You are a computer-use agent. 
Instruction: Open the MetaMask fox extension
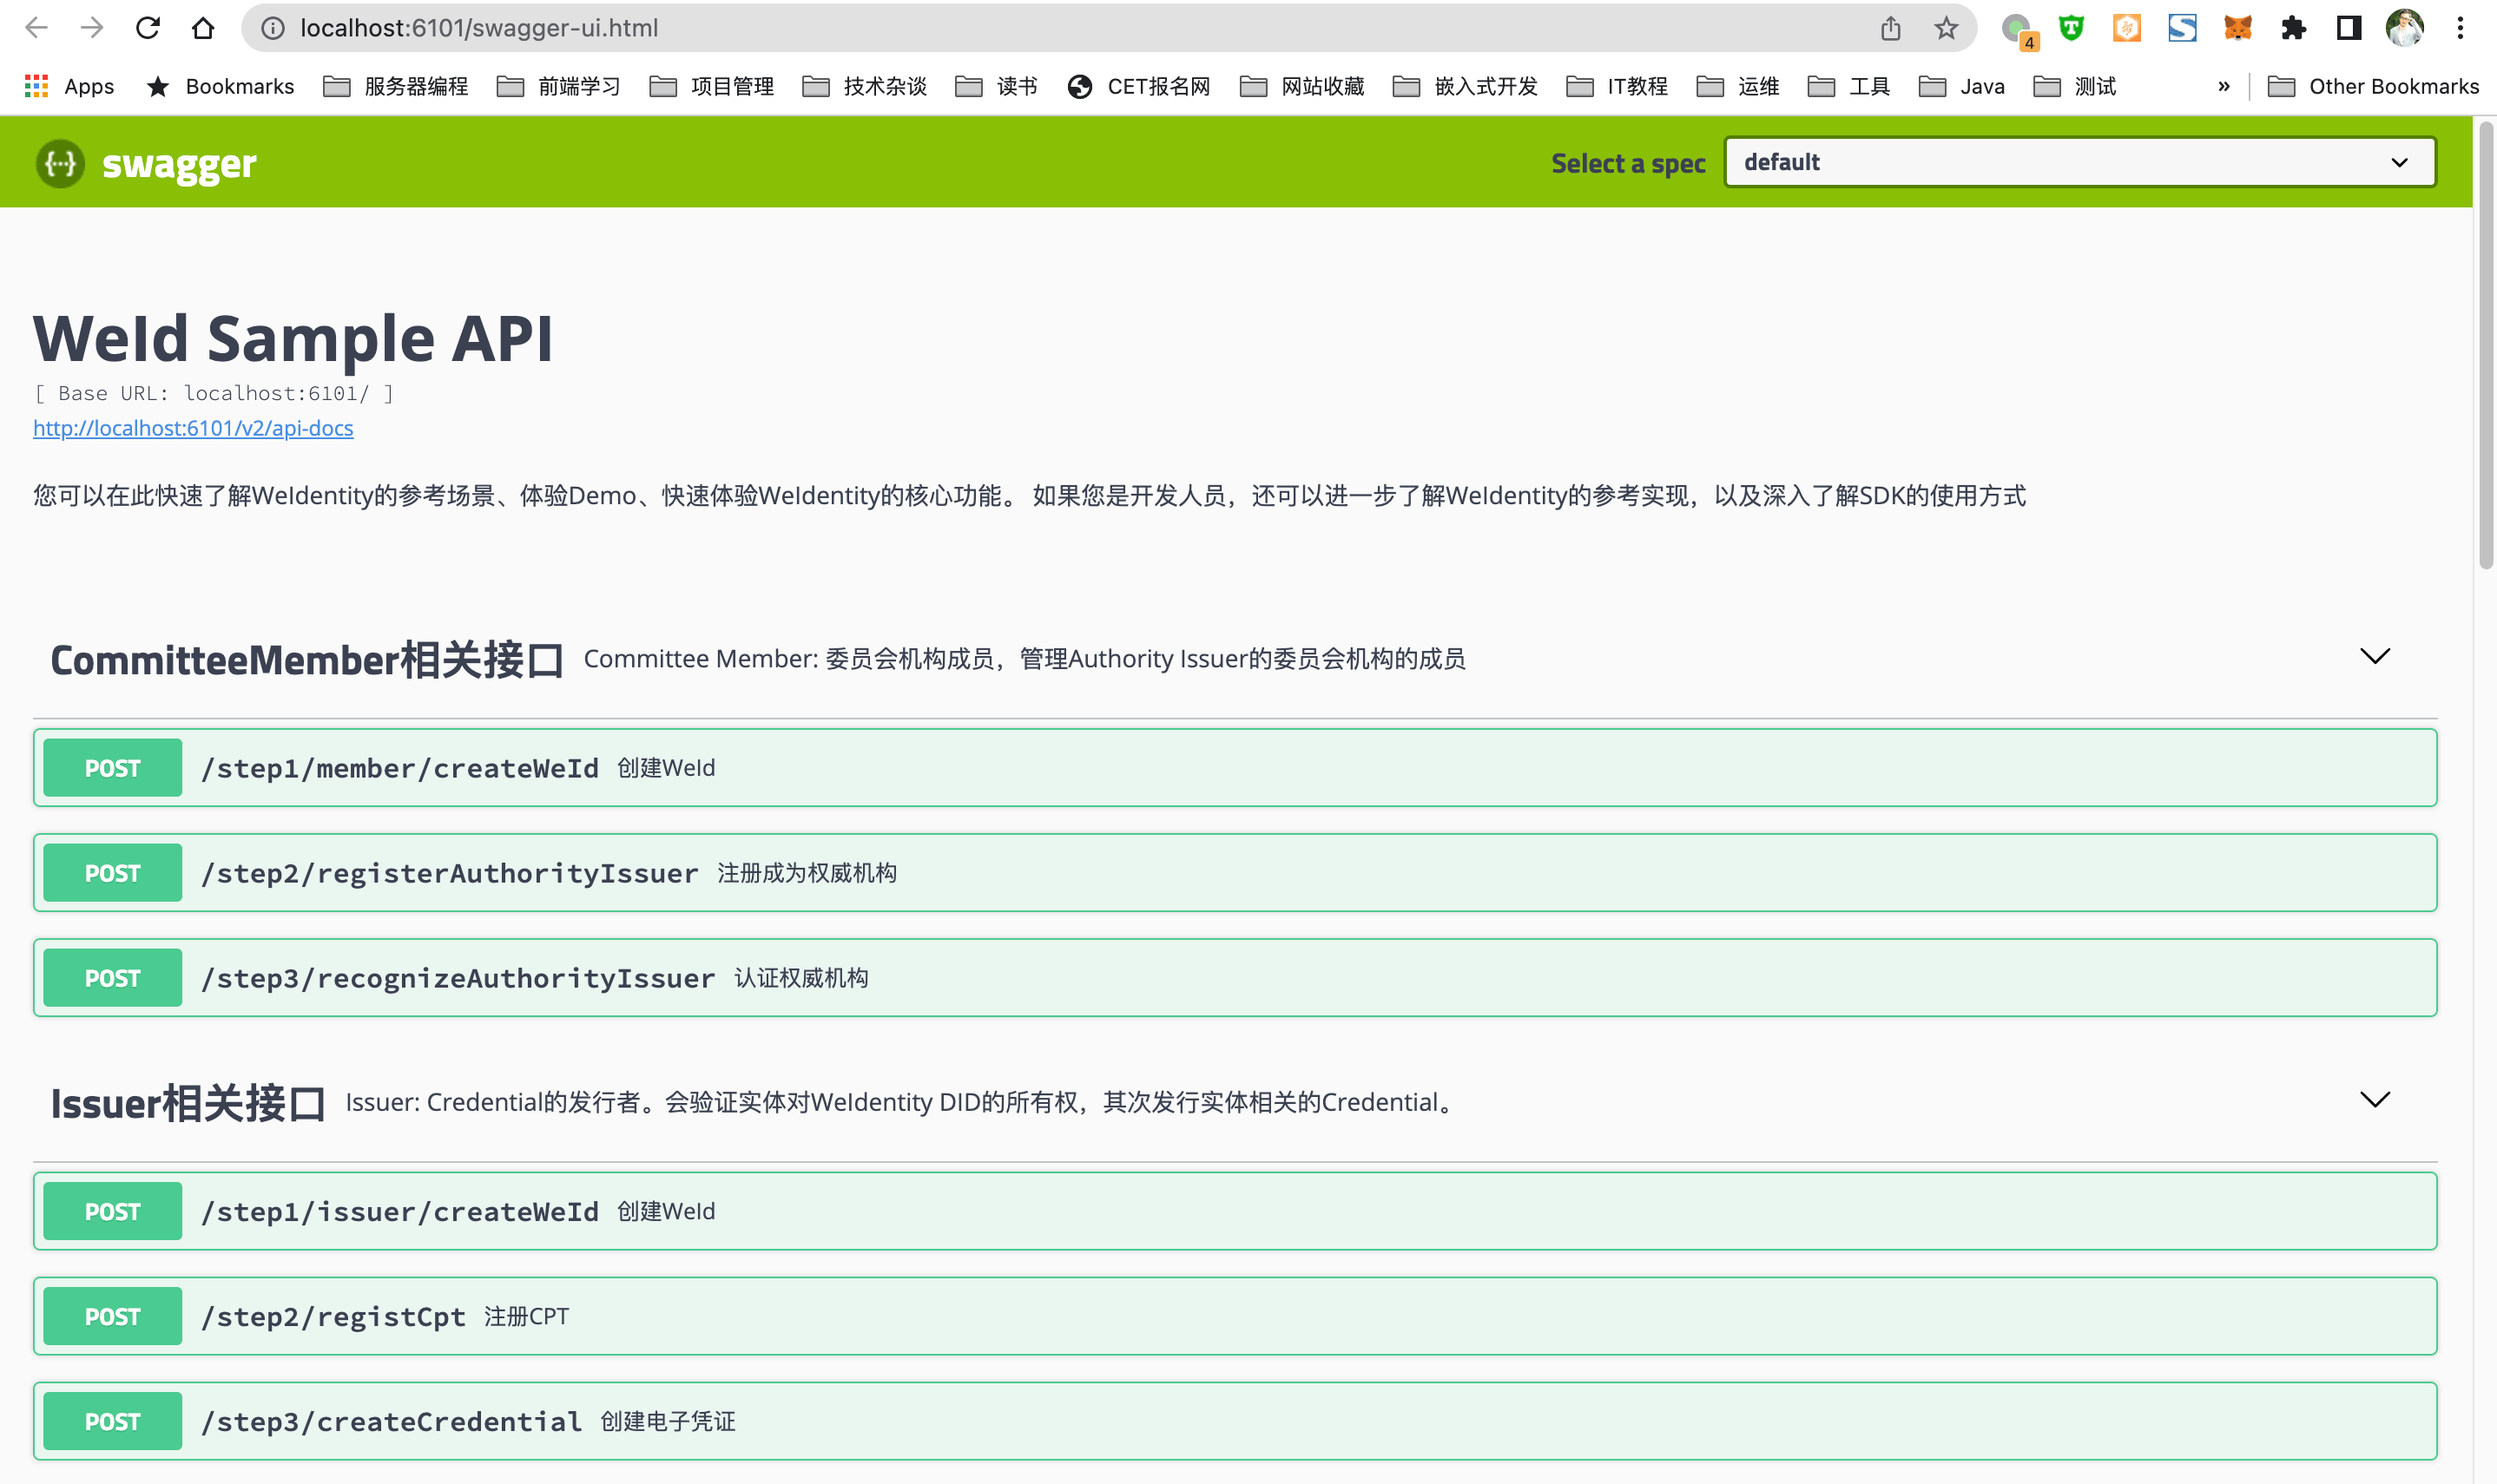[2237, 28]
